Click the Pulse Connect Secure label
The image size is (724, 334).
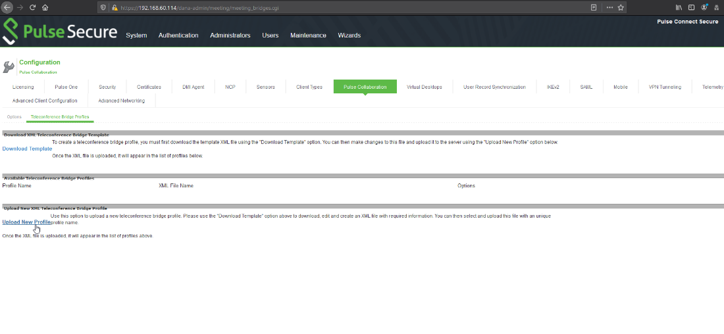[x=688, y=22]
